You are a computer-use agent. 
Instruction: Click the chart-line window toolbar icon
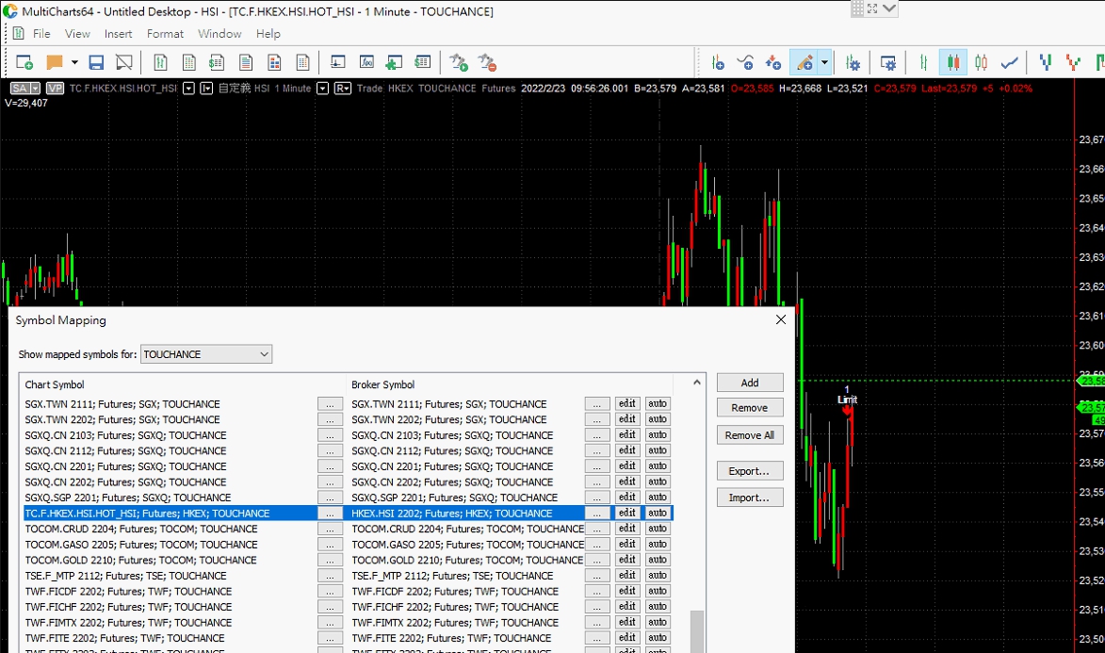pyautogui.click(x=337, y=63)
